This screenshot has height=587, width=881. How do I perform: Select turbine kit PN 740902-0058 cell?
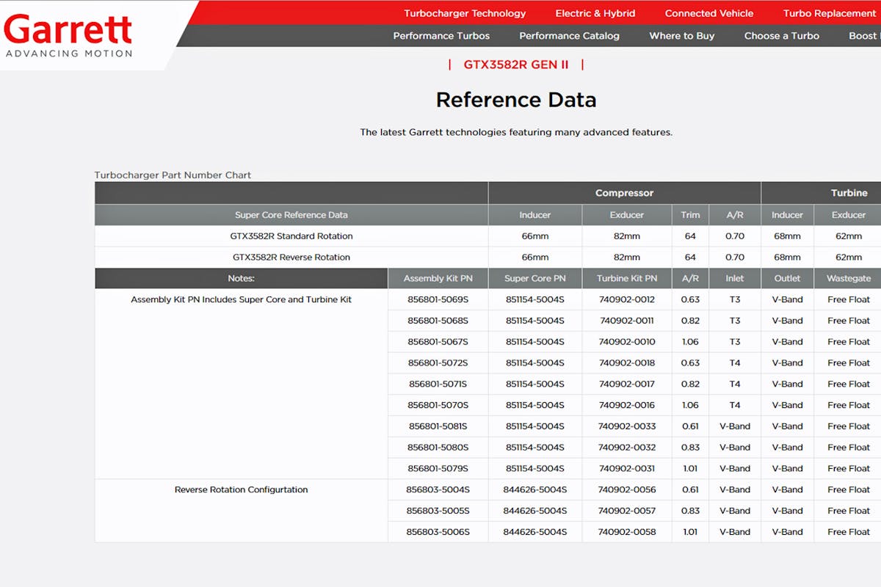coord(626,532)
